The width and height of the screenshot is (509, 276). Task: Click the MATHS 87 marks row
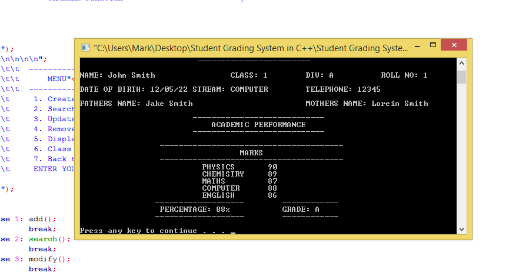[239, 181]
